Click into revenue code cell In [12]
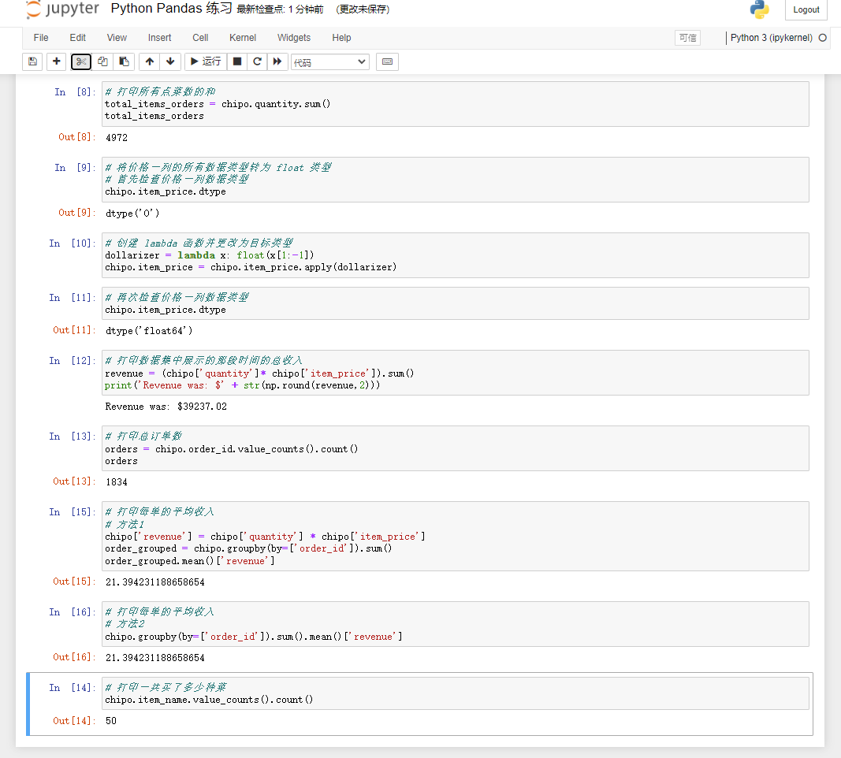This screenshot has width=841, height=758. [456, 373]
